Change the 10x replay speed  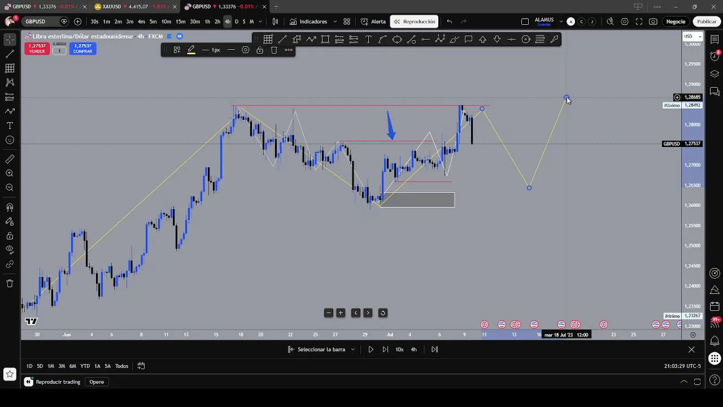(399, 349)
